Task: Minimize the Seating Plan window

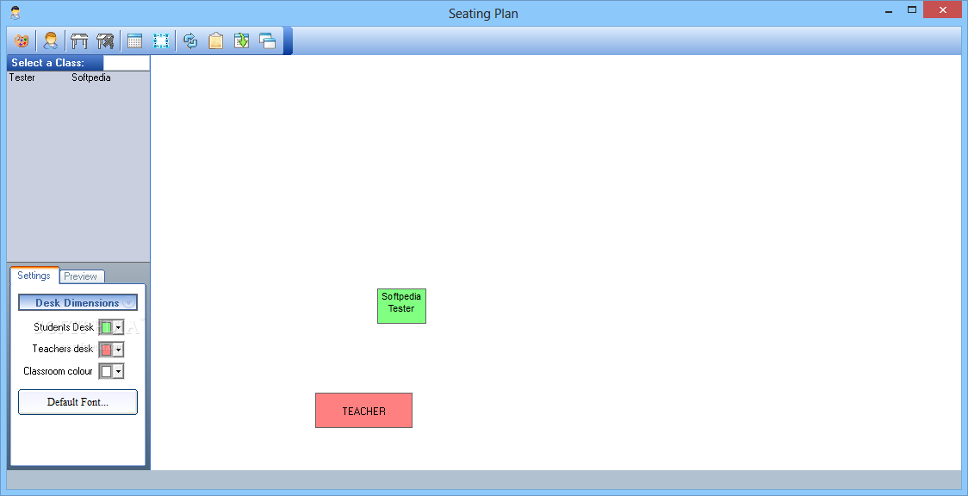Action: (888, 10)
